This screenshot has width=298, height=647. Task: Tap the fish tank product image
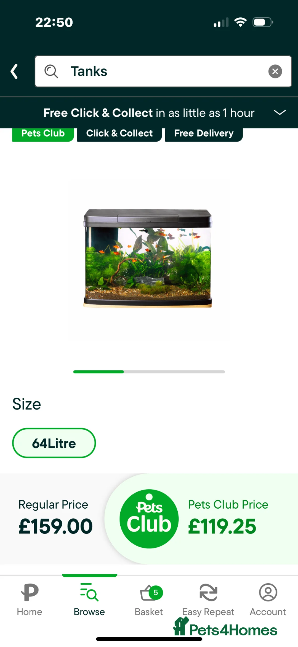(x=148, y=258)
